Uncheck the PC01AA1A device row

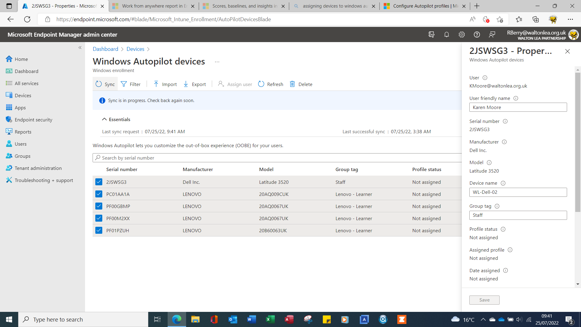click(99, 194)
